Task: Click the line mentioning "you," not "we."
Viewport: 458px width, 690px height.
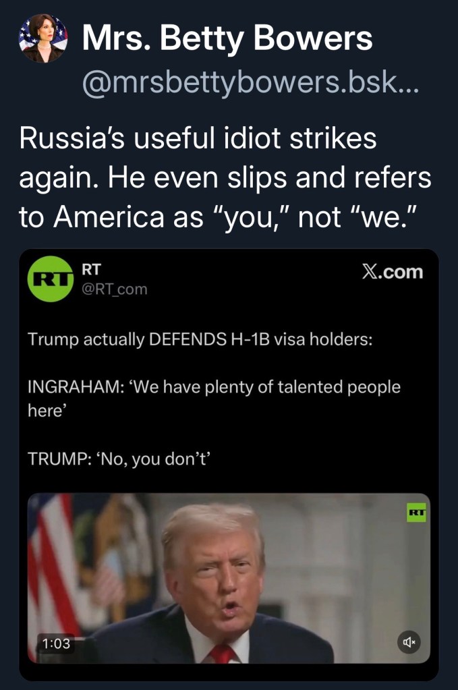Action: [x=218, y=217]
